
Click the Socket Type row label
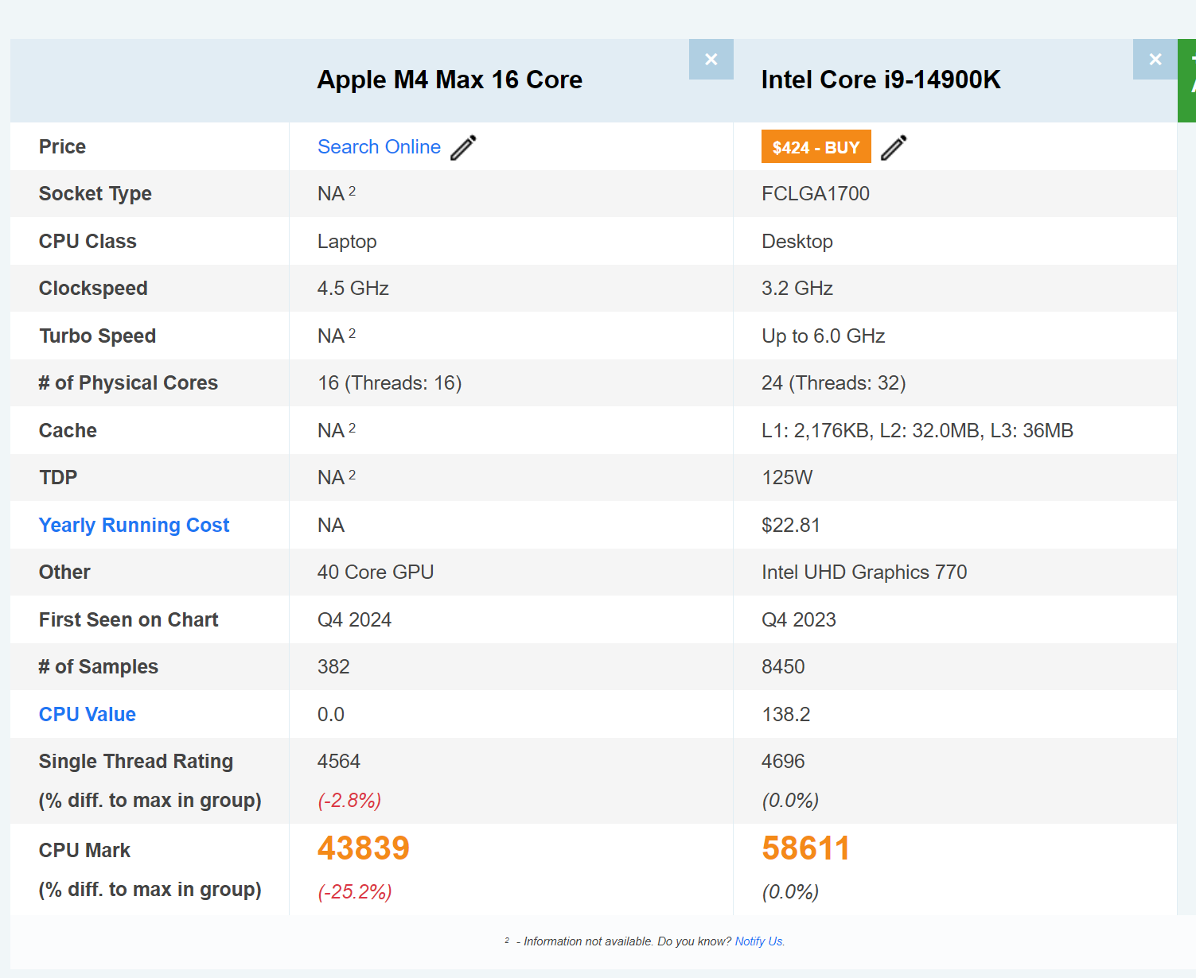(x=95, y=194)
